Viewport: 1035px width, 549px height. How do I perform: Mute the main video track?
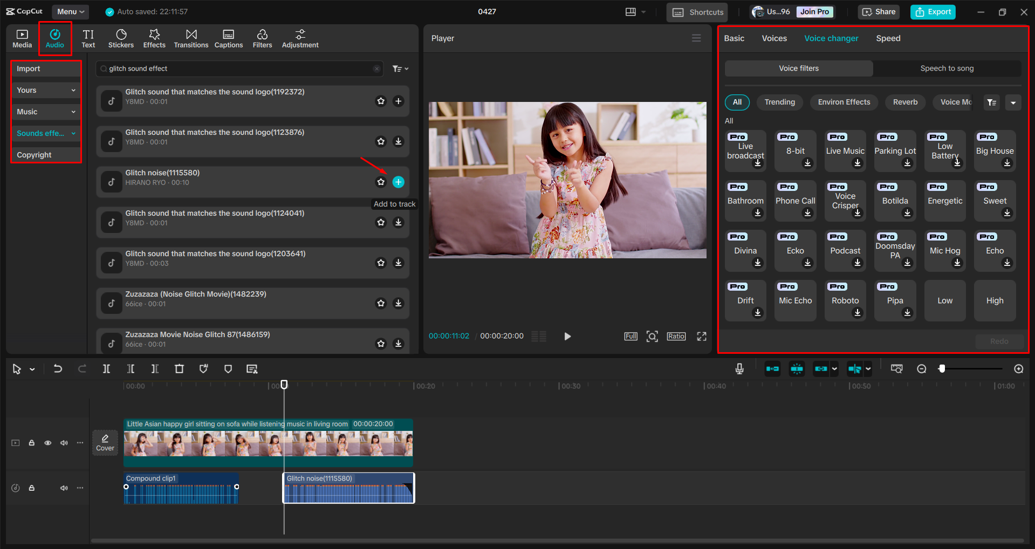(64, 442)
